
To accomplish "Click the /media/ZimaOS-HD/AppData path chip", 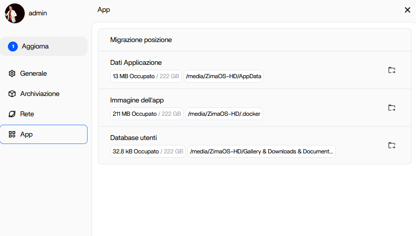I will [224, 77].
